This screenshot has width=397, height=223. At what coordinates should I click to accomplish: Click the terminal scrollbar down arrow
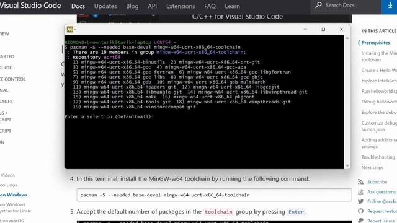pos(347,166)
